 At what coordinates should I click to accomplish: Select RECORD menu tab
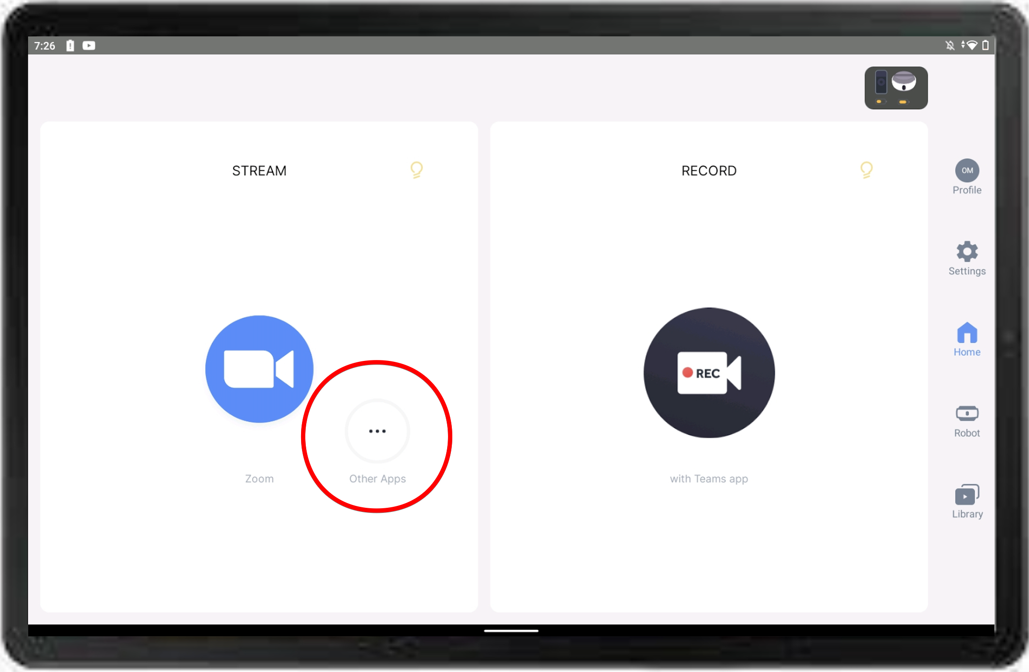709,170
